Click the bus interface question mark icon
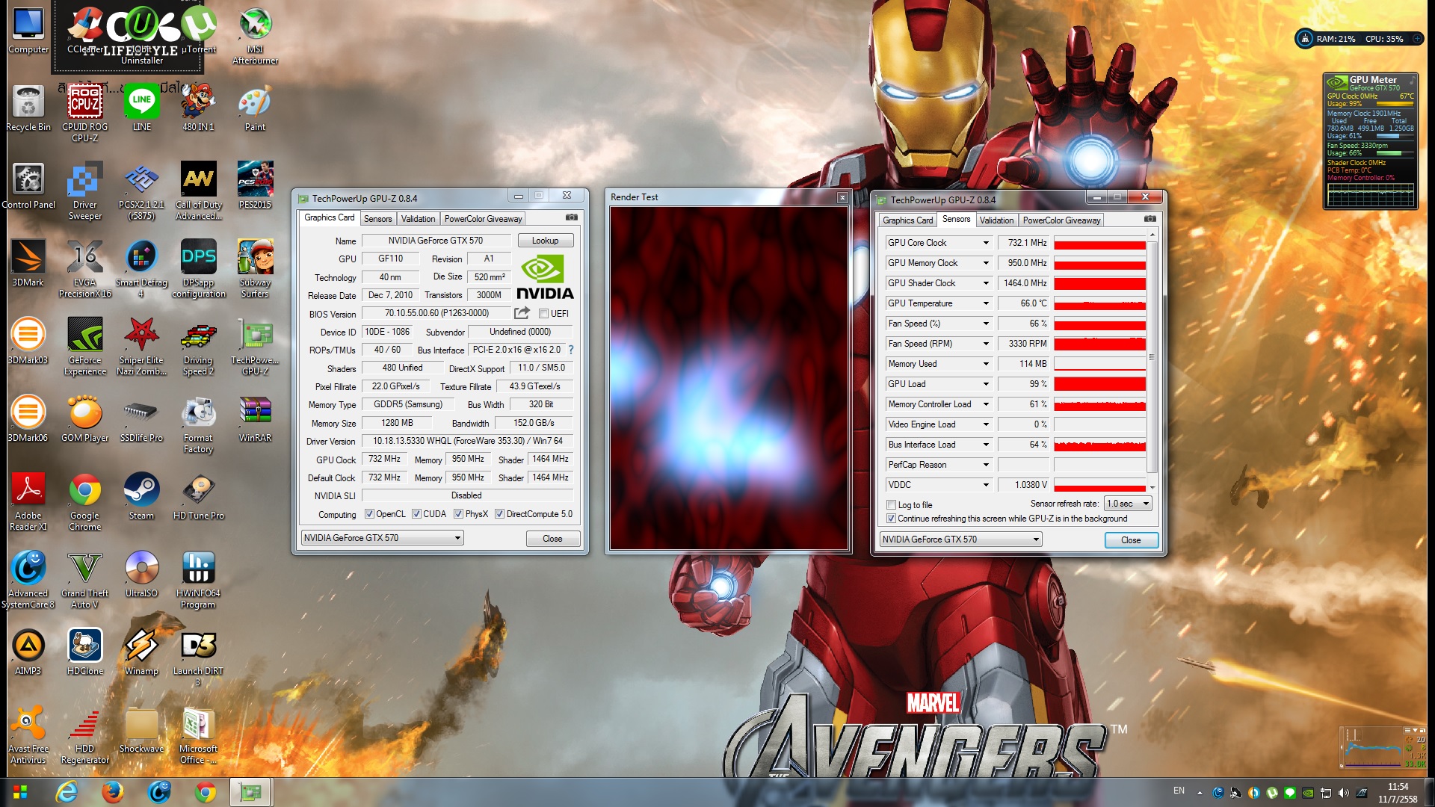The width and height of the screenshot is (1435, 807). pyautogui.click(x=571, y=350)
